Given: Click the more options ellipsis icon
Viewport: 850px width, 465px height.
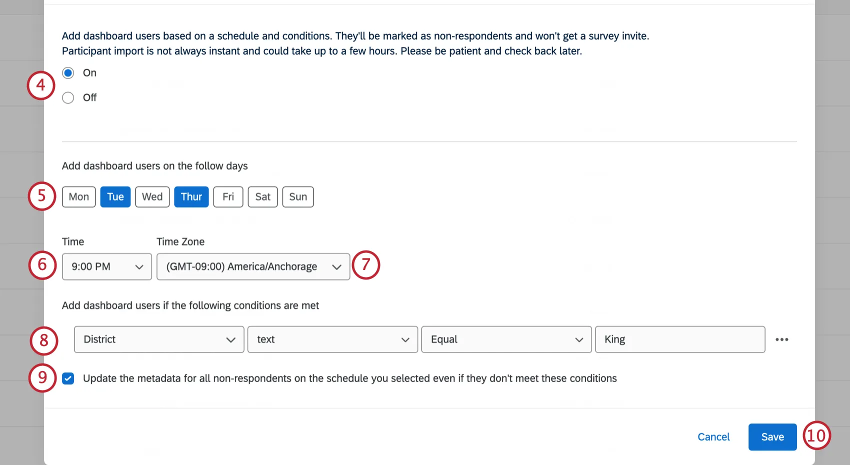Looking at the screenshot, I should [x=782, y=339].
